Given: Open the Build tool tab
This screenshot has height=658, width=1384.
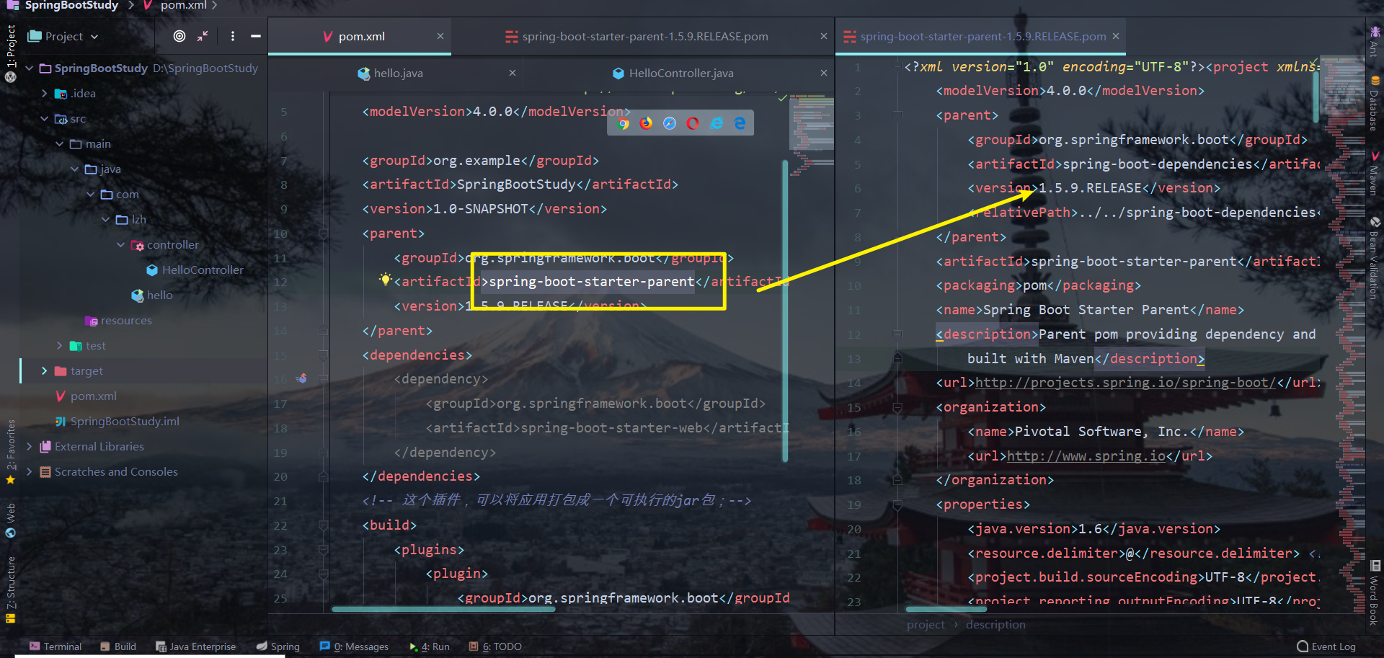Looking at the screenshot, I should [x=118, y=646].
